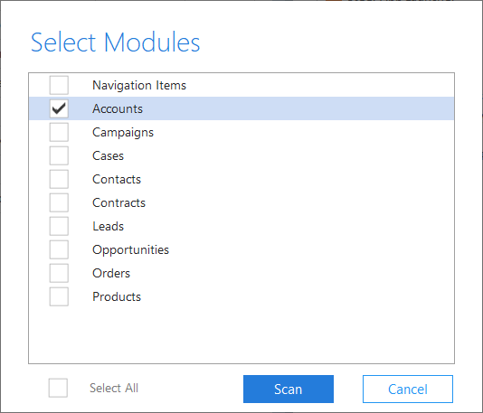Click the Navigation Items label
The image size is (483, 413).
(x=139, y=86)
